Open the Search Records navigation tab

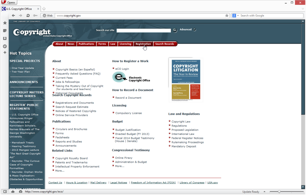pyautogui.click(x=165, y=44)
